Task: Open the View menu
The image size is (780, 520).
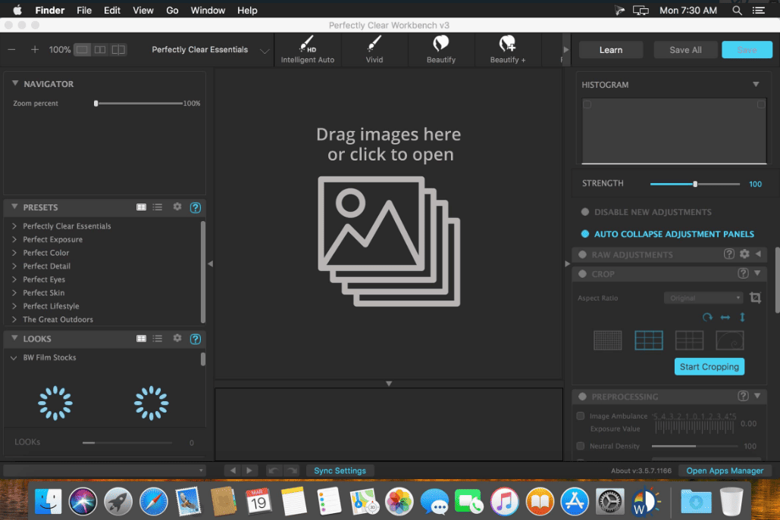Action: [143, 10]
